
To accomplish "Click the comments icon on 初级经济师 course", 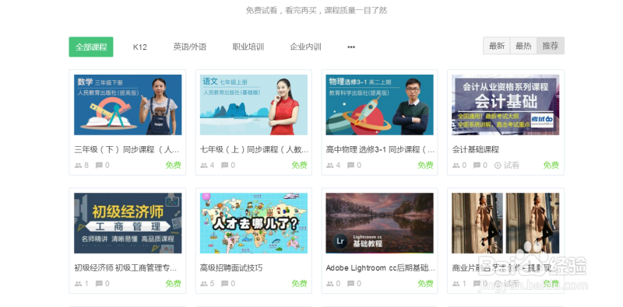I will (99, 283).
